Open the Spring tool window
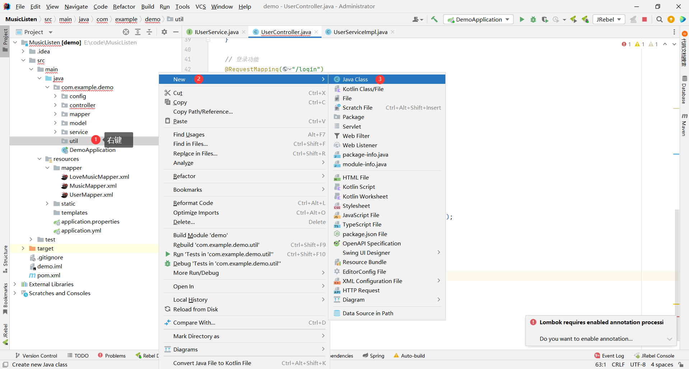This screenshot has height=369, width=689. 373,356
